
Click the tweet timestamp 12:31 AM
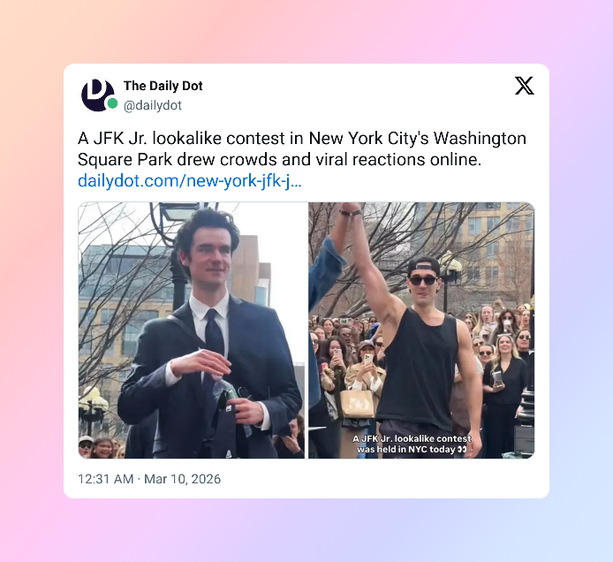[106, 479]
